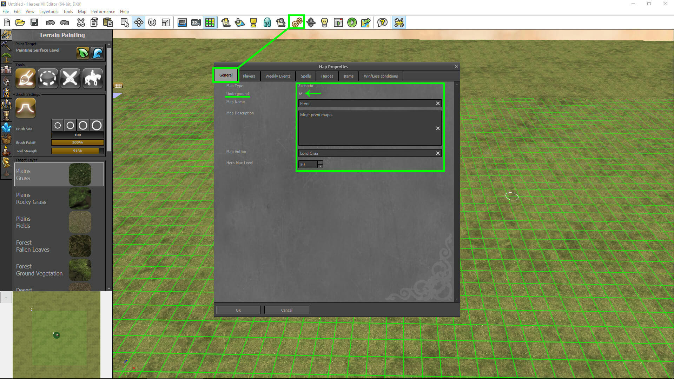The image size is (674, 379).
Task: Activate the Scale tool
Action: point(166,22)
